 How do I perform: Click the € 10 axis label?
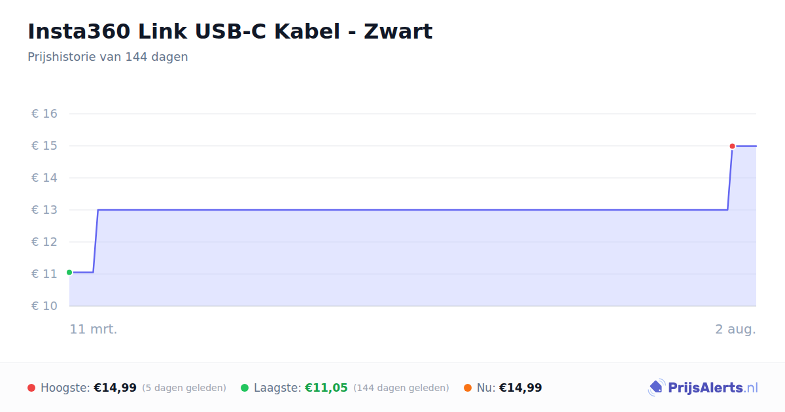click(x=44, y=306)
